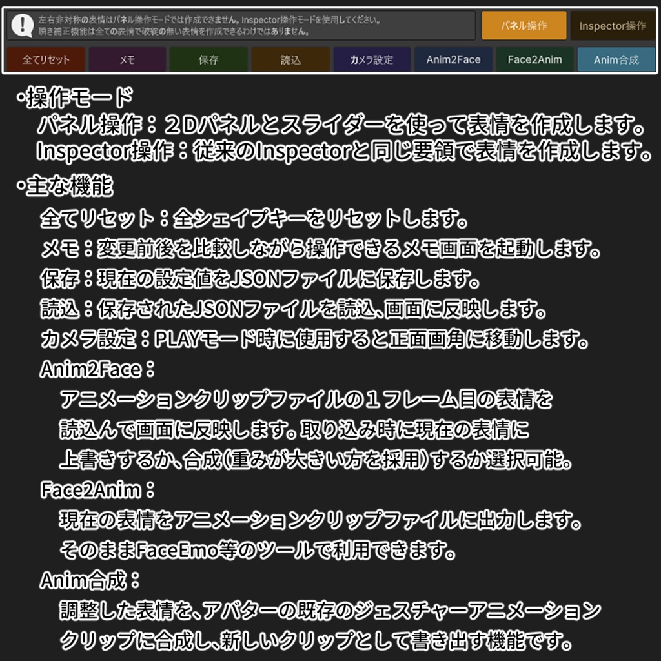Click the line starting カメラ設定：PLAYモード時
Viewport: 661px width, 661px height.
pos(314,340)
